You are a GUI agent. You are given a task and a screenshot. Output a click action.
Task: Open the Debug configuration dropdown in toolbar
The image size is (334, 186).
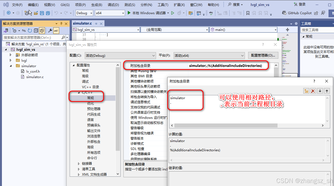(84, 13)
